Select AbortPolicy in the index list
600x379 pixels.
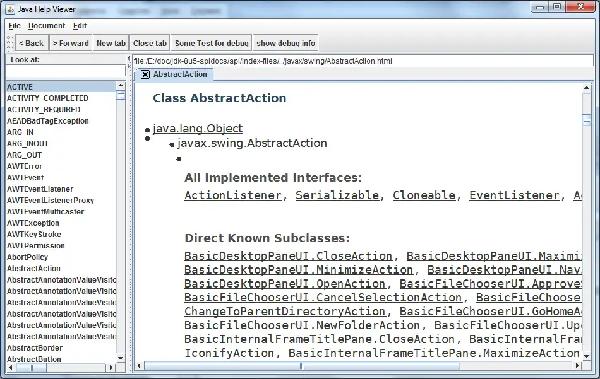click(x=61, y=257)
